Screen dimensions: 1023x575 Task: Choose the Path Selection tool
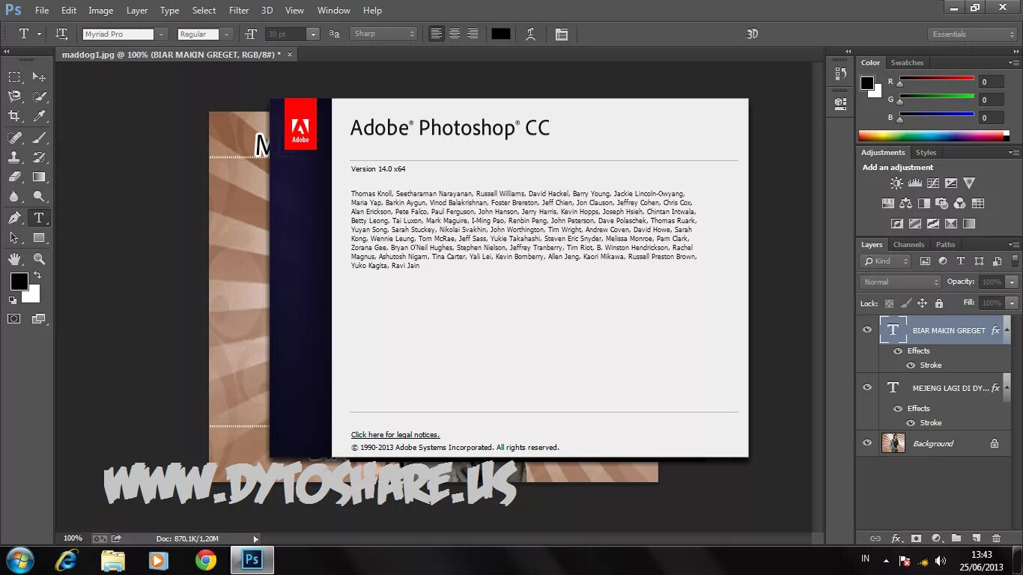click(x=14, y=237)
